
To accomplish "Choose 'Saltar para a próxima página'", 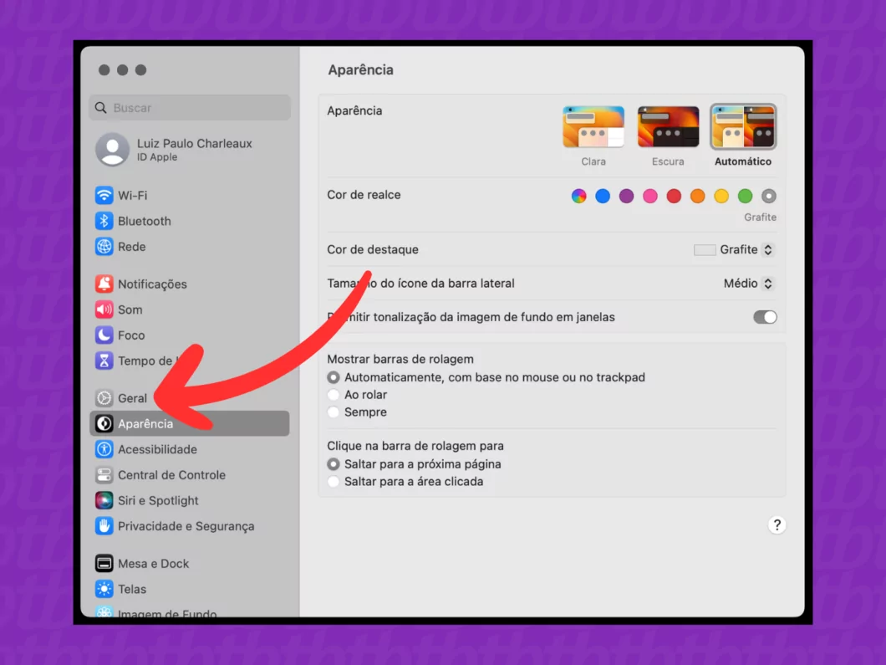I will (334, 464).
